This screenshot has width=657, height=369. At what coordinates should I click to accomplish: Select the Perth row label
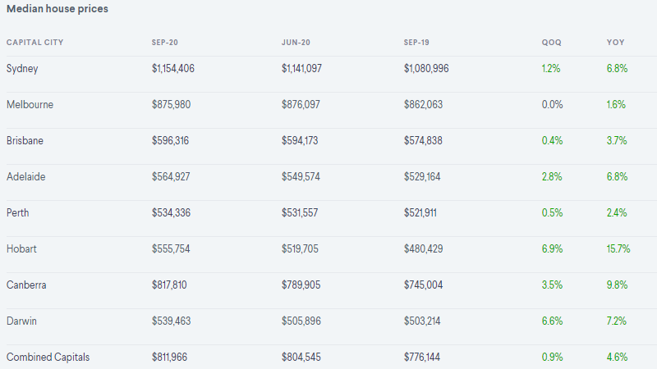pyautogui.click(x=17, y=212)
